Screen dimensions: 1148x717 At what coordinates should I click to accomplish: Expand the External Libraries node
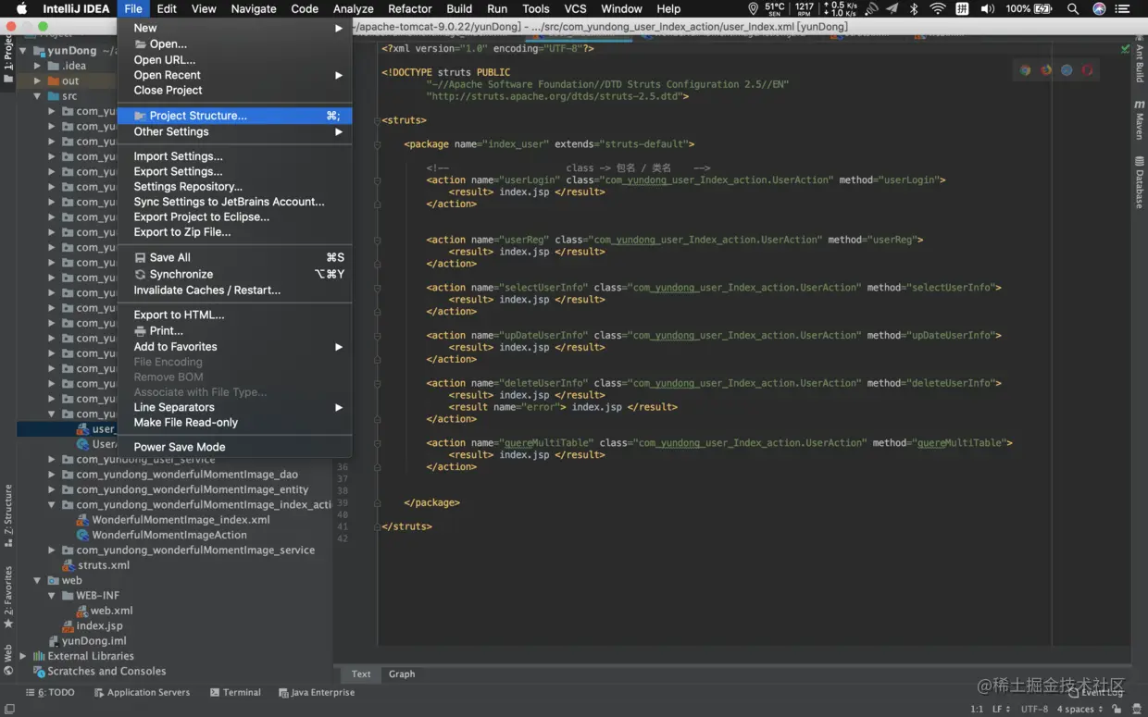(23, 656)
